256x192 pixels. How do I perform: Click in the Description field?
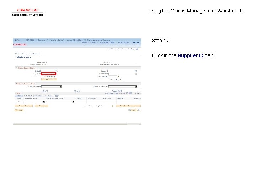click(122, 64)
